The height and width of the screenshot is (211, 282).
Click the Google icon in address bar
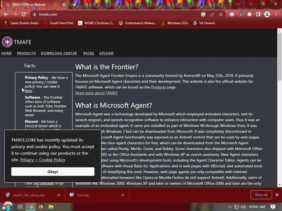coord(203,14)
